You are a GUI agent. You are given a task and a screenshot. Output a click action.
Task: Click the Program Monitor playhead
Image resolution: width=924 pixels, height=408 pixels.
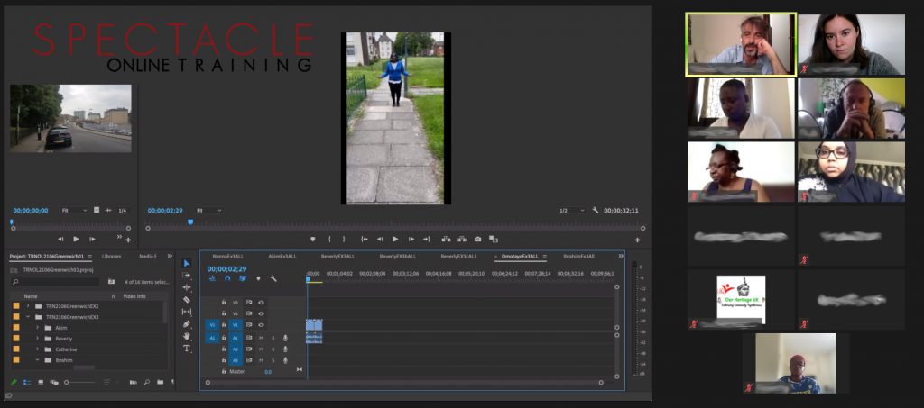[x=190, y=222]
